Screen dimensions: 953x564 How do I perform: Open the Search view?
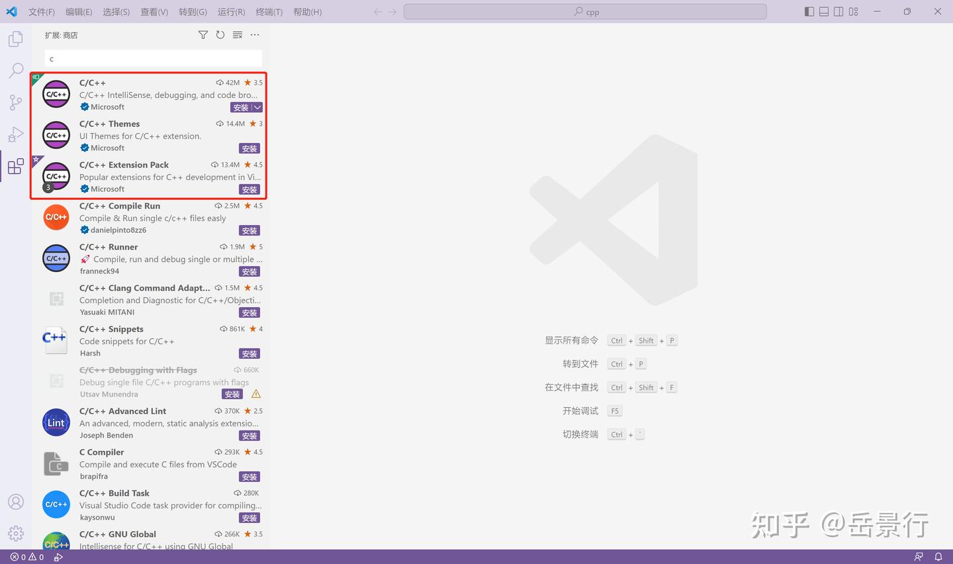(x=15, y=70)
